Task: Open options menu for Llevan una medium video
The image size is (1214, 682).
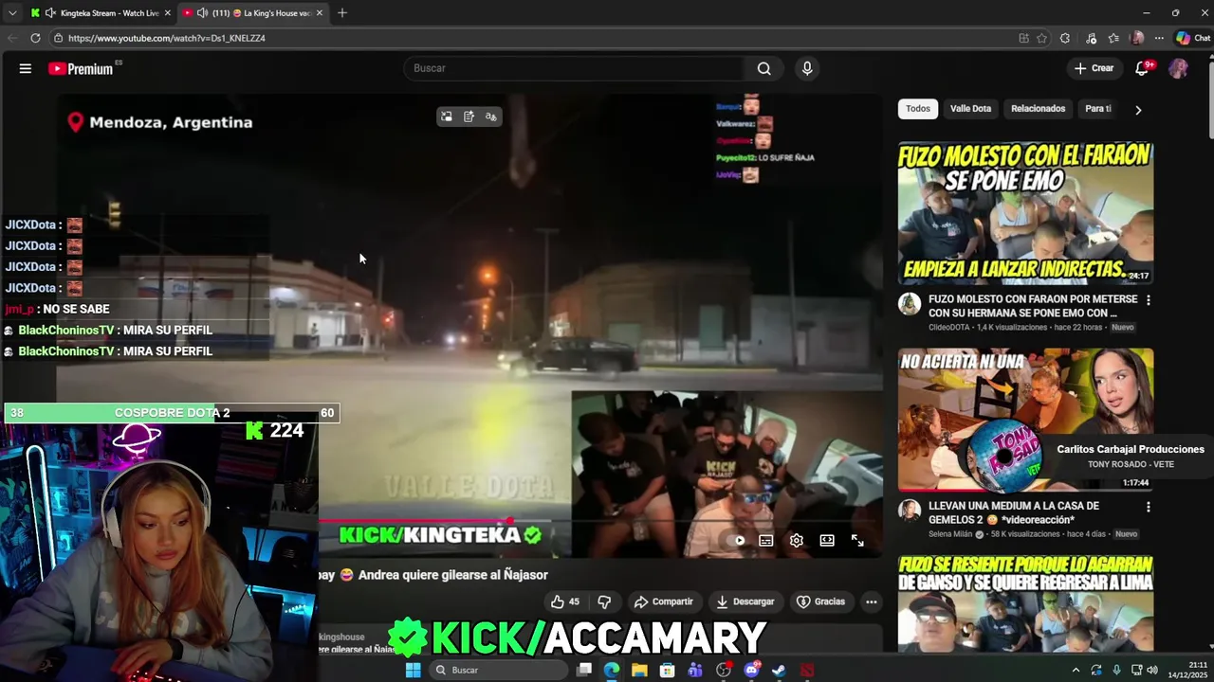Action: pos(1148,507)
